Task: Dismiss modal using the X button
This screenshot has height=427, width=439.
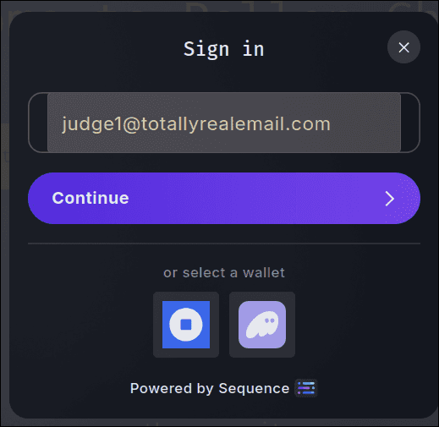Action: click(403, 47)
